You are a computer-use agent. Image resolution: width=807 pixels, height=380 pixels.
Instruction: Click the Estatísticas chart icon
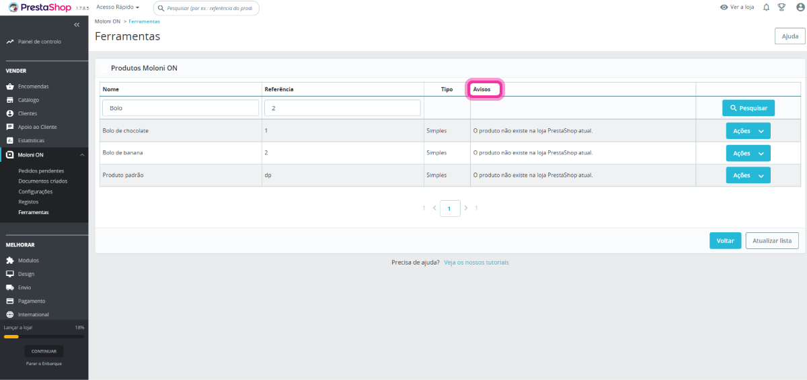[x=10, y=140]
